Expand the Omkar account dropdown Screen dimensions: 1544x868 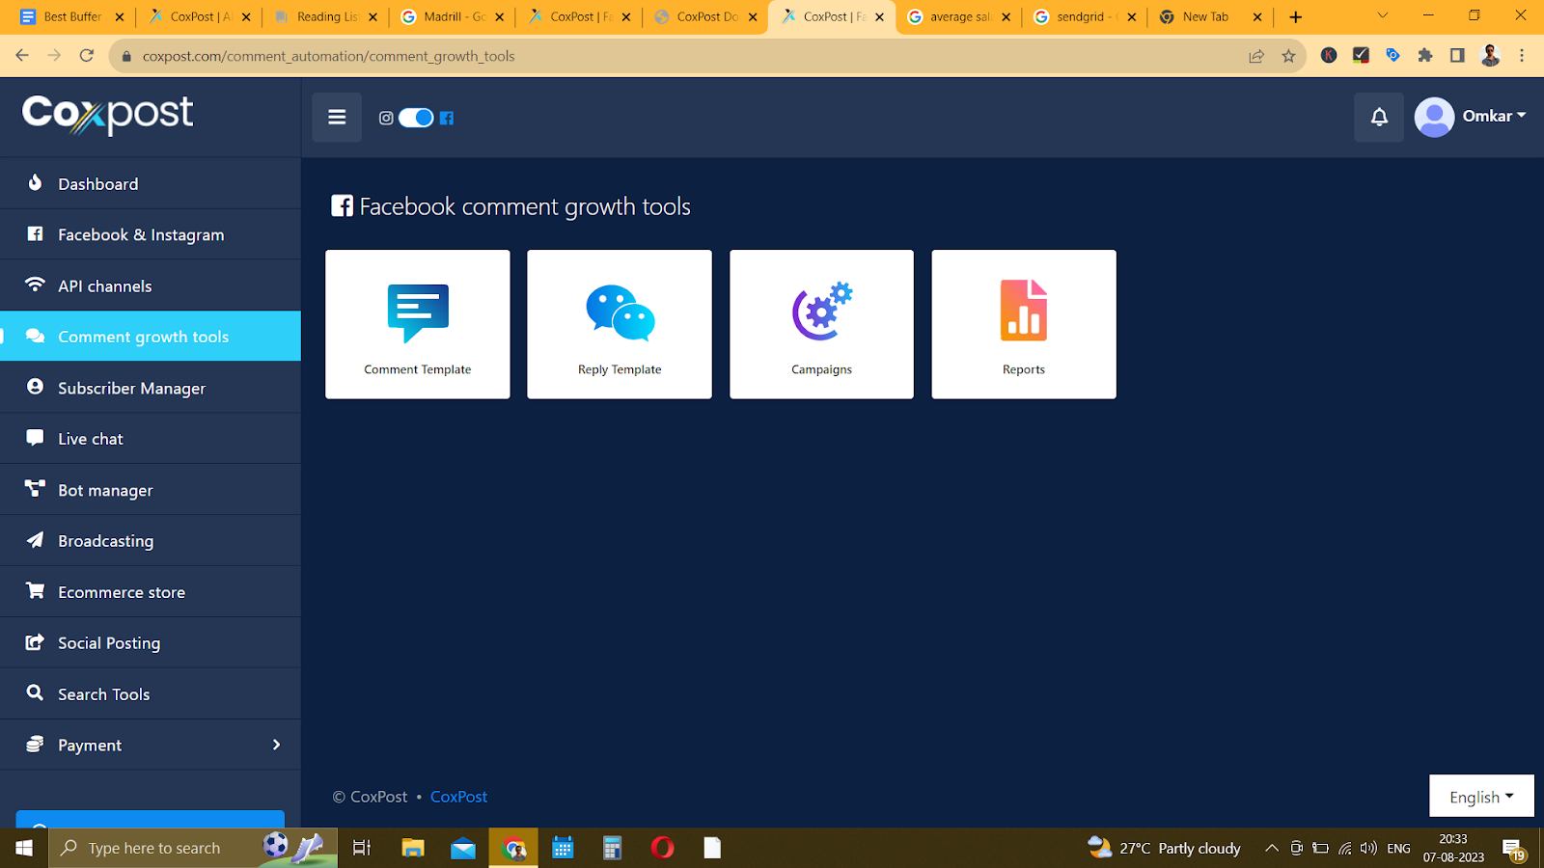tap(1494, 116)
